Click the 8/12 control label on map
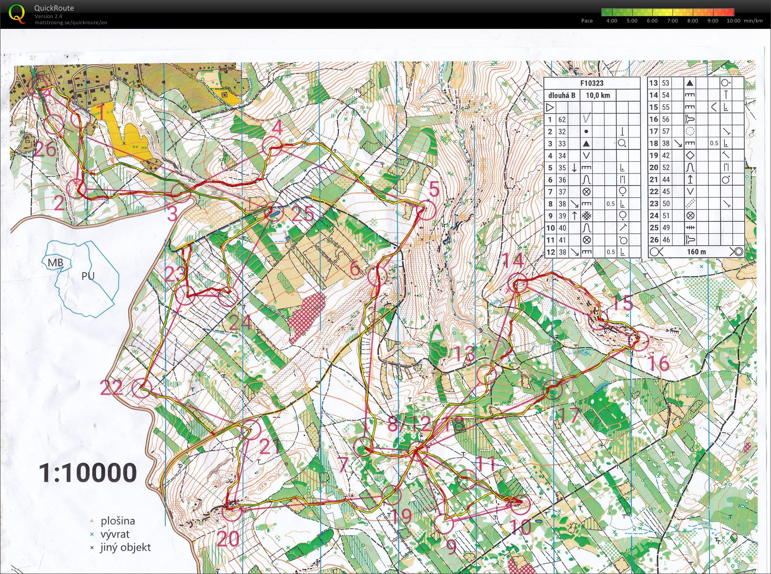771x574 pixels. click(409, 424)
